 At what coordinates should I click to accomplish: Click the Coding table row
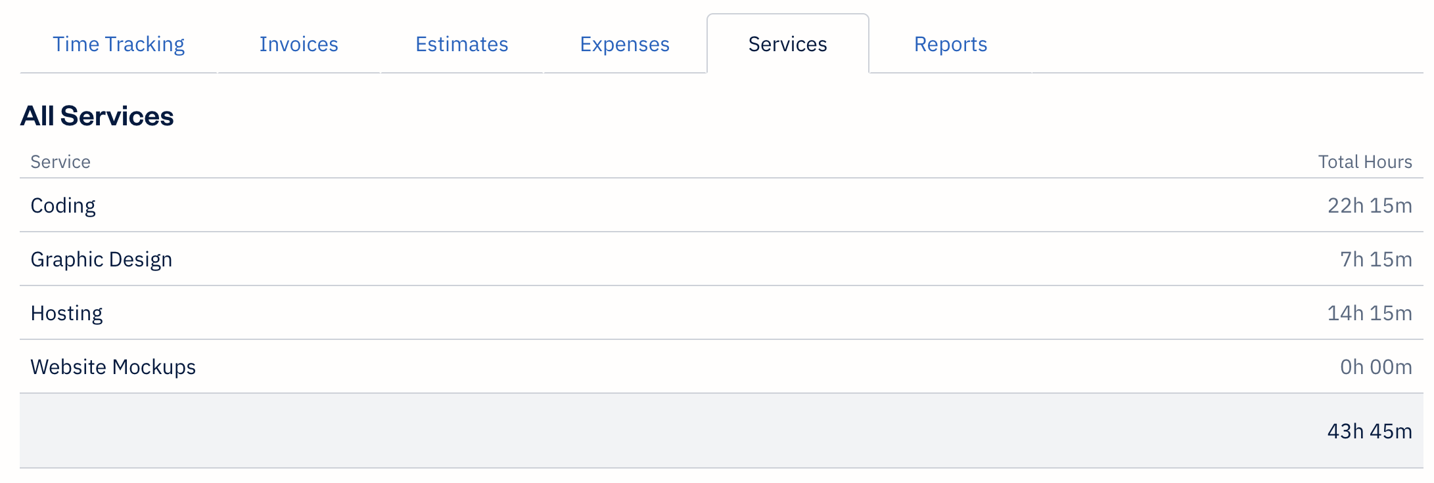tap(717, 205)
